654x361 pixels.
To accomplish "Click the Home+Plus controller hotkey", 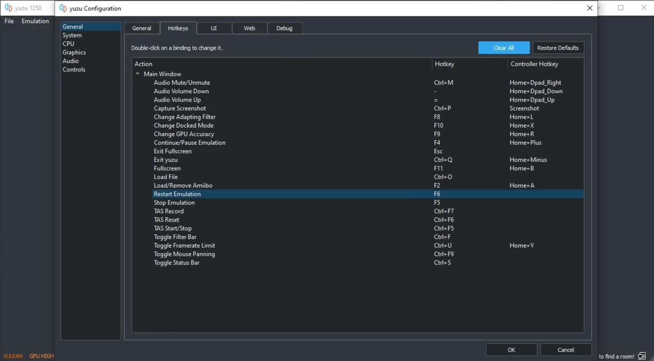I will pyautogui.click(x=526, y=143).
